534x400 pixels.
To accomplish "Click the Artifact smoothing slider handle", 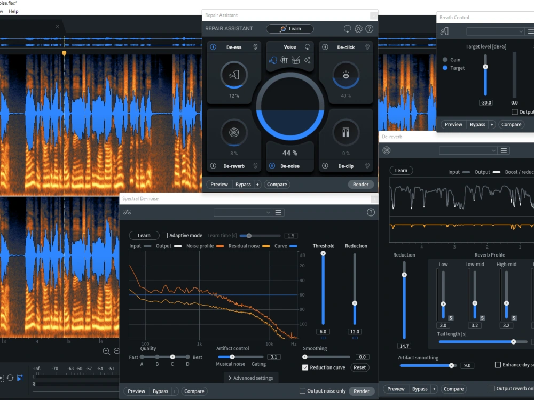I will click(x=452, y=366).
